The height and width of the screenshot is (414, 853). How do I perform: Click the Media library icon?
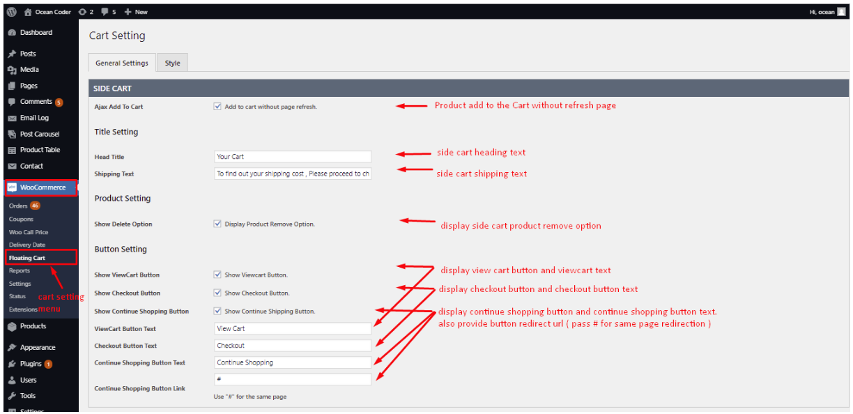pyautogui.click(x=12, y=70)
